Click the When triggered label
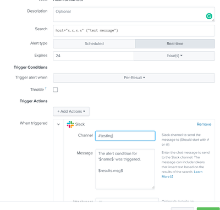This screenshot has height=210, width=220. click(x=34, y=123)
